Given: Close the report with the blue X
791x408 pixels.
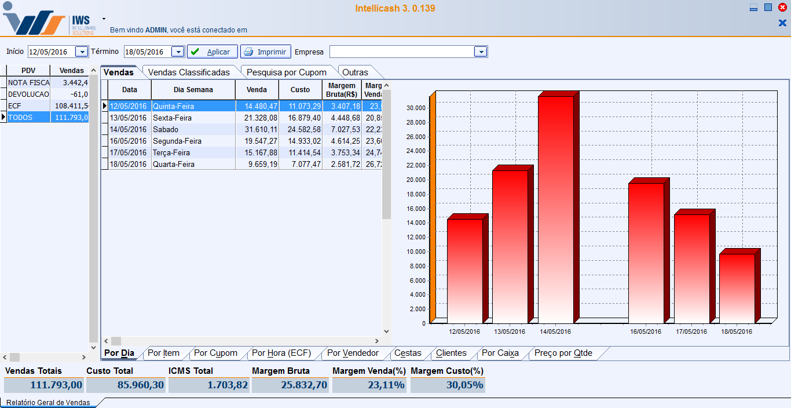Looking at the screenshot, I should [x=782, y=23].
